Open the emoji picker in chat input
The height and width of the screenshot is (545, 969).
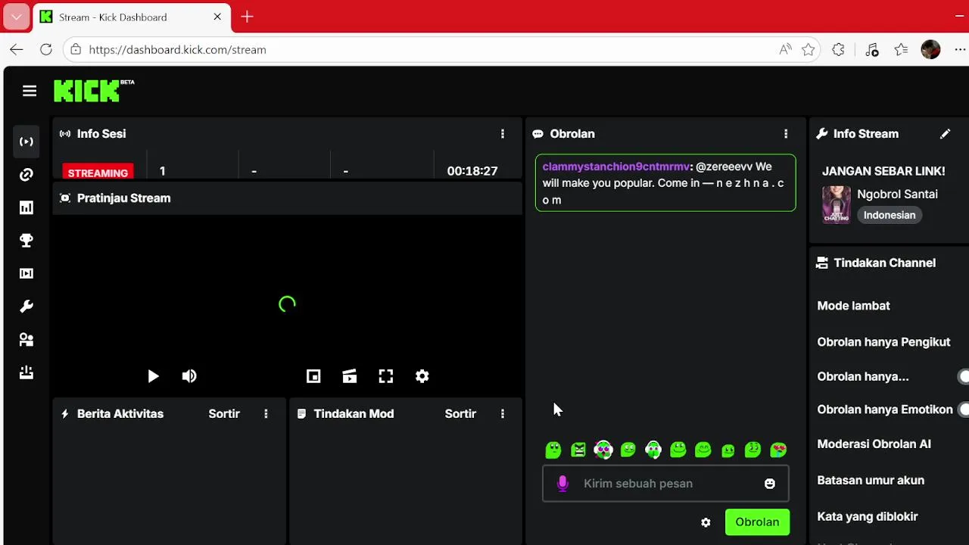770,484
